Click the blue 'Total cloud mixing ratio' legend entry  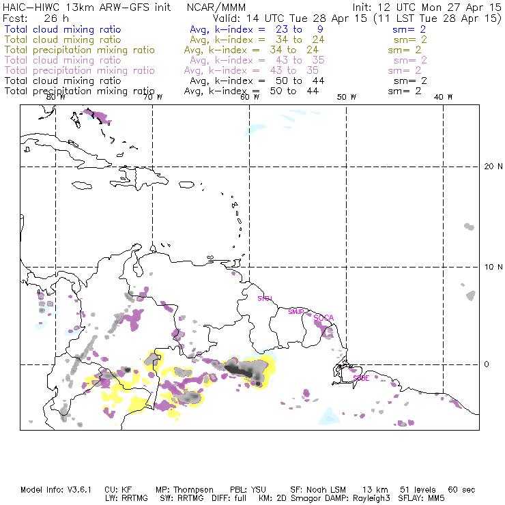coord(63,29)
